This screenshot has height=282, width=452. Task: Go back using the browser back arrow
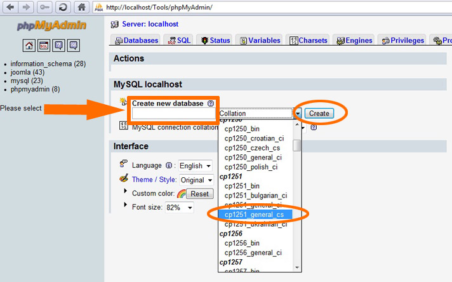click(x=11, y=8)
